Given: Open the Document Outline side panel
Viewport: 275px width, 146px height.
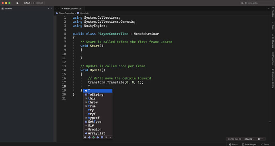Looking at the screenshot, I should (273, 79).
